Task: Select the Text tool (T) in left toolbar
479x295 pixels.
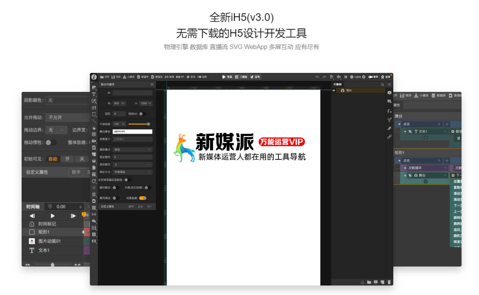Action: pyautogui.click(x=94, y=94)
